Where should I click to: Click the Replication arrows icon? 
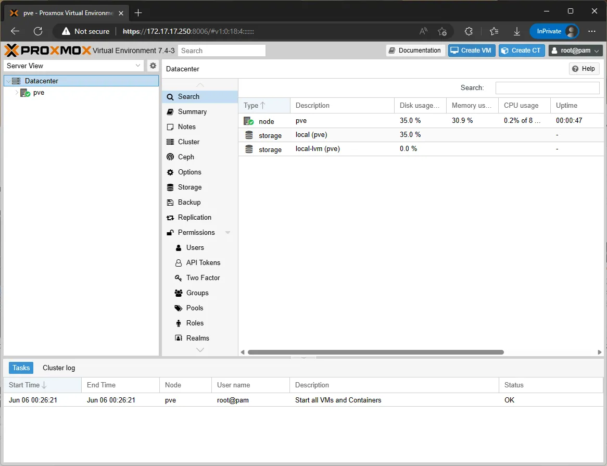point(170,218)
